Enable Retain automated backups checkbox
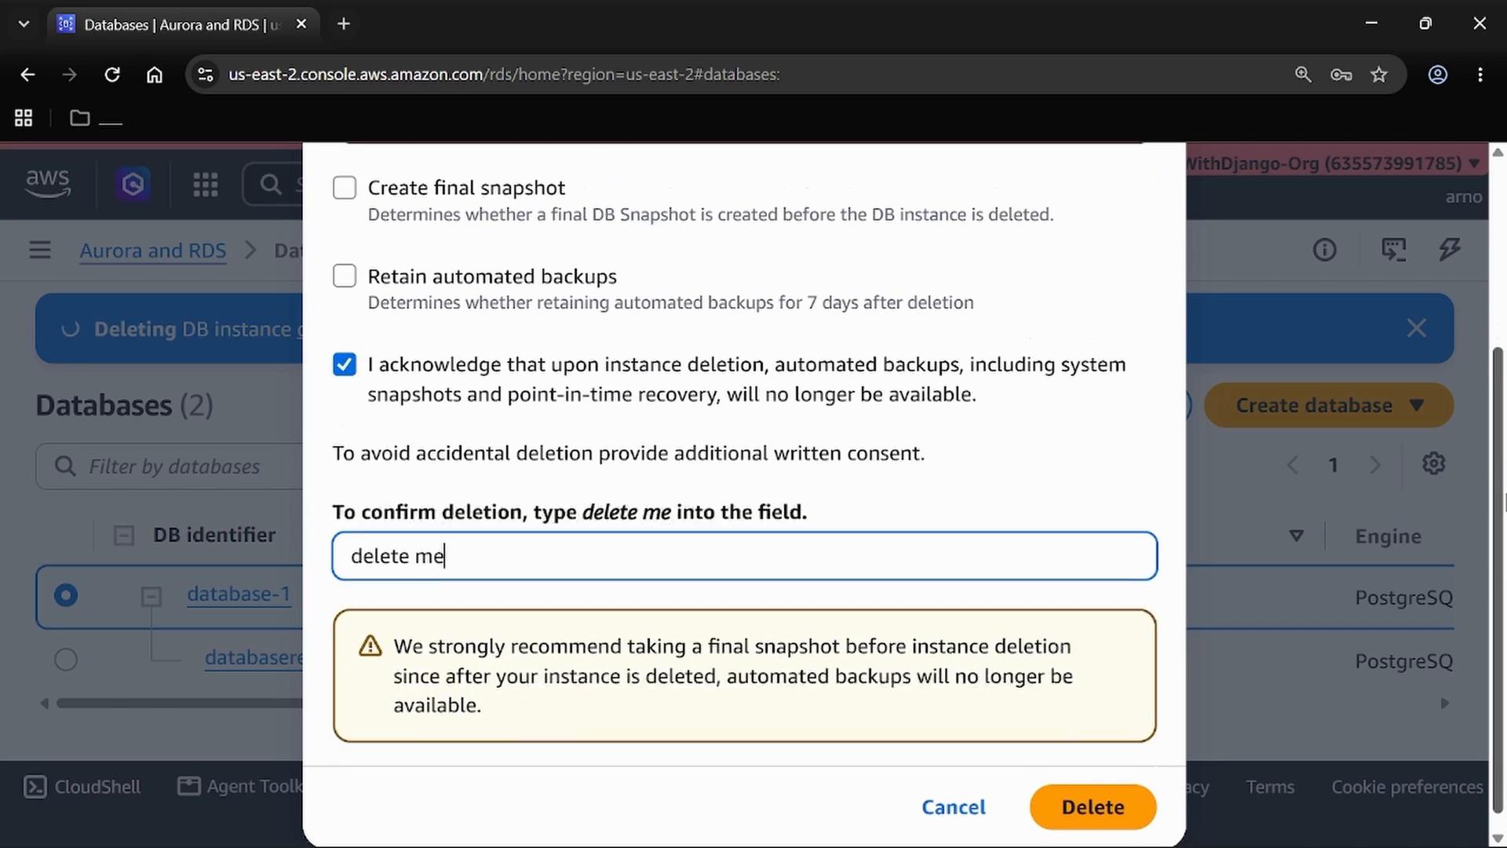1507x848 pixels. pyautogui.click(x=345, y=276)
